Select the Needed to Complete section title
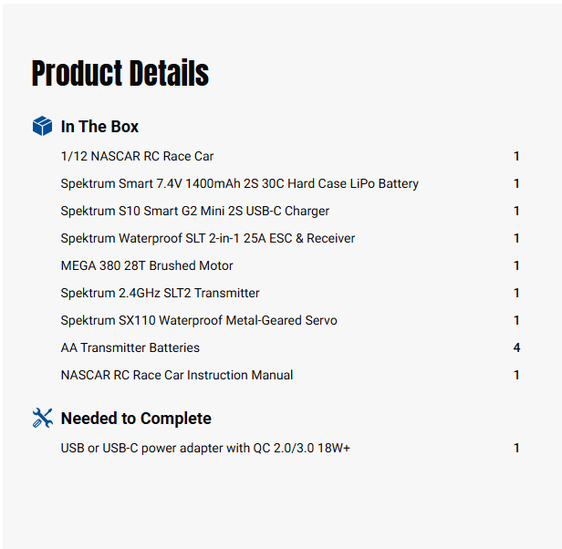The height and width of the screenshot is (549, 562). (136, 419)
